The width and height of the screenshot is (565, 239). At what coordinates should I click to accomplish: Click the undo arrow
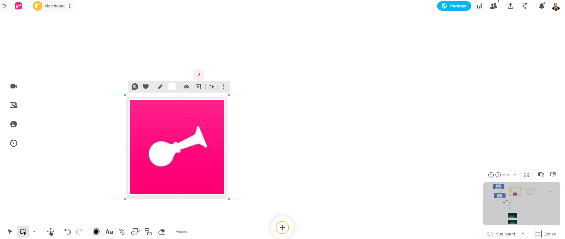tap(67, 232)
